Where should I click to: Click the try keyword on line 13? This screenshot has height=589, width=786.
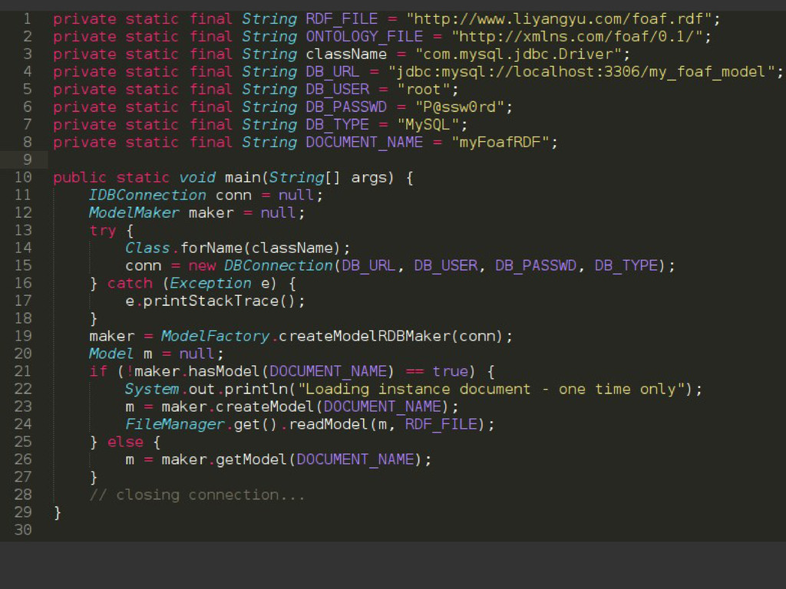[x=103, y=230]
